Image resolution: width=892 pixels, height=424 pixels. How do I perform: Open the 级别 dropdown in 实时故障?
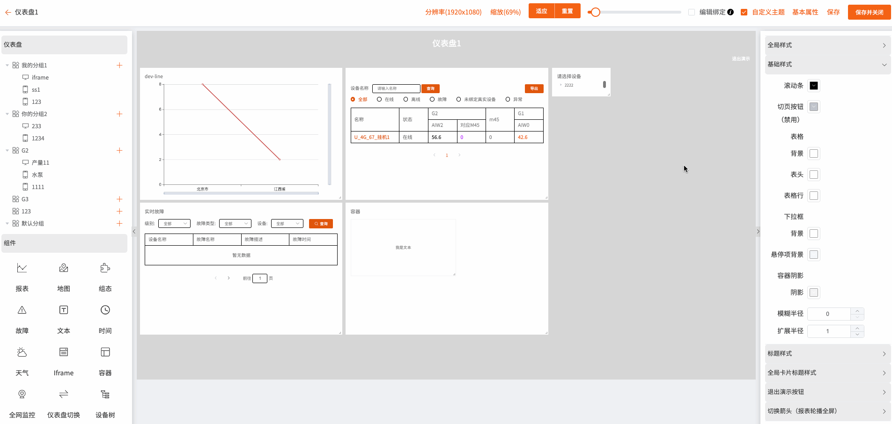pos(174,224)
